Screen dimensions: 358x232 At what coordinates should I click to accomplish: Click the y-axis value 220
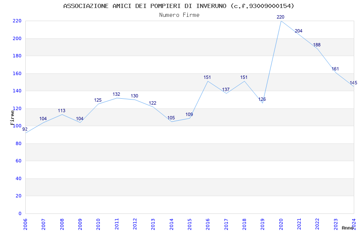[x=17, y=21]
